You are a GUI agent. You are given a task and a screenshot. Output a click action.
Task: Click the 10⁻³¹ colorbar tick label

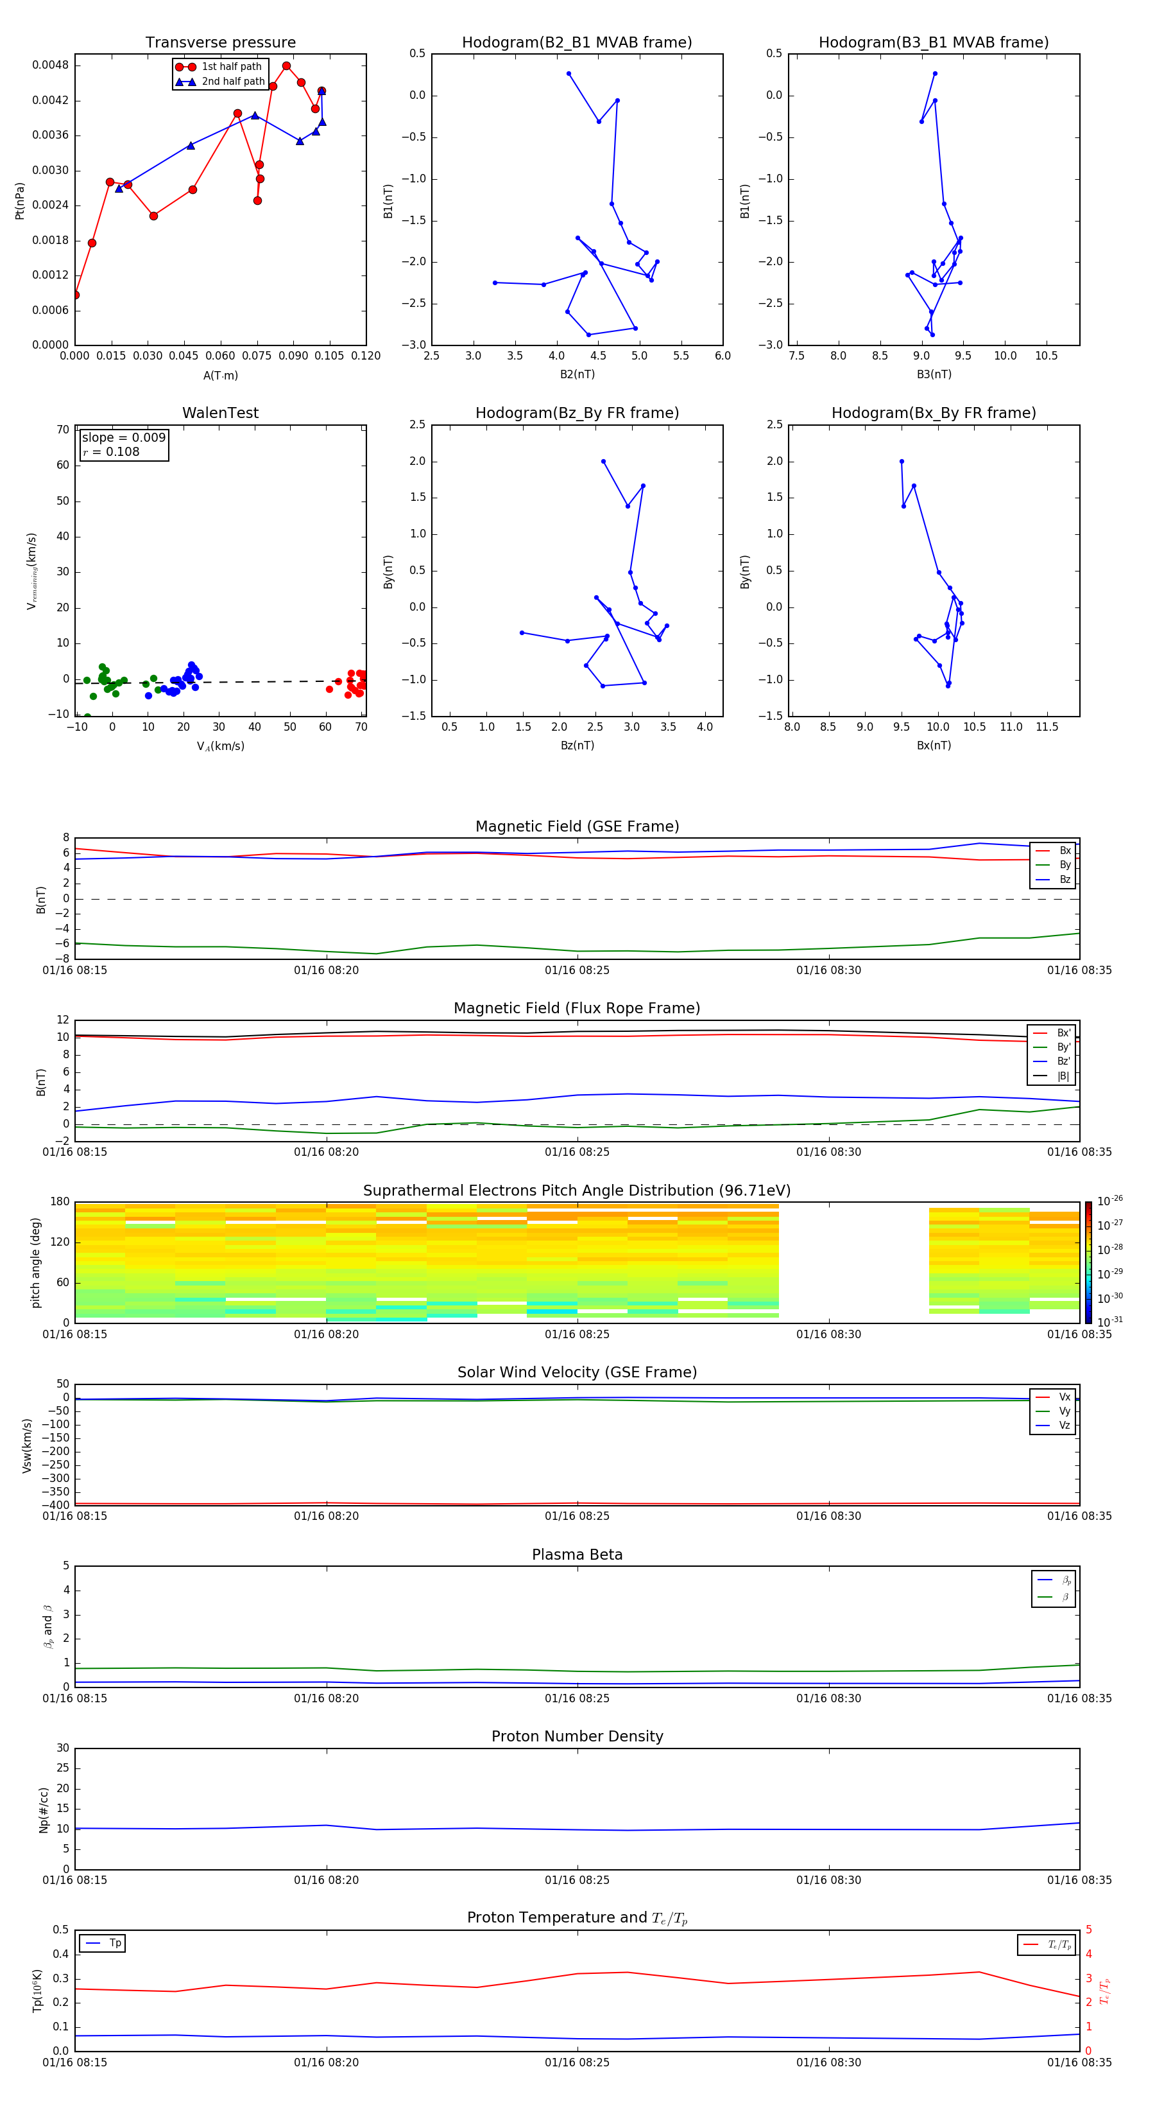(1110, 1322)
